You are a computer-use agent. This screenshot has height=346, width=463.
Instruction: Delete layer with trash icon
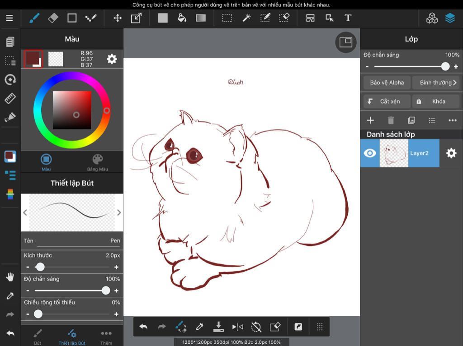(391, 120)
